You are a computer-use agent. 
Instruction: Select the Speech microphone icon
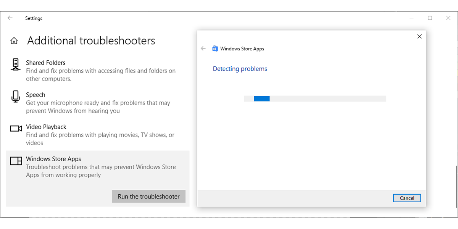15,97
